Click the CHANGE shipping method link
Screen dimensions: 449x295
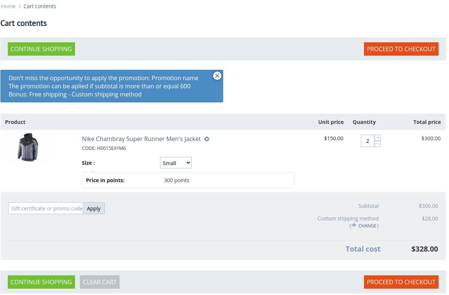(367, 226)
